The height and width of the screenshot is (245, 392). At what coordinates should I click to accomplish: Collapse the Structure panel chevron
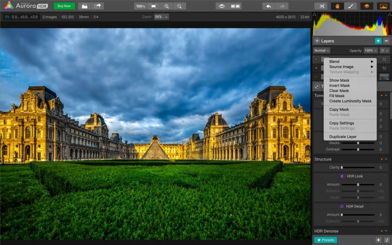[386, 159]
